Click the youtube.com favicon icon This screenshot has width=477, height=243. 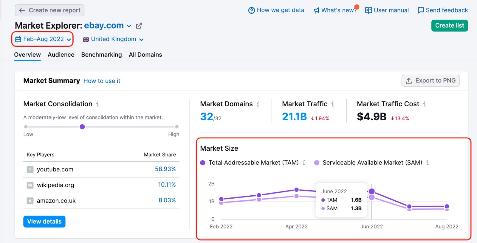pos(30,169)
